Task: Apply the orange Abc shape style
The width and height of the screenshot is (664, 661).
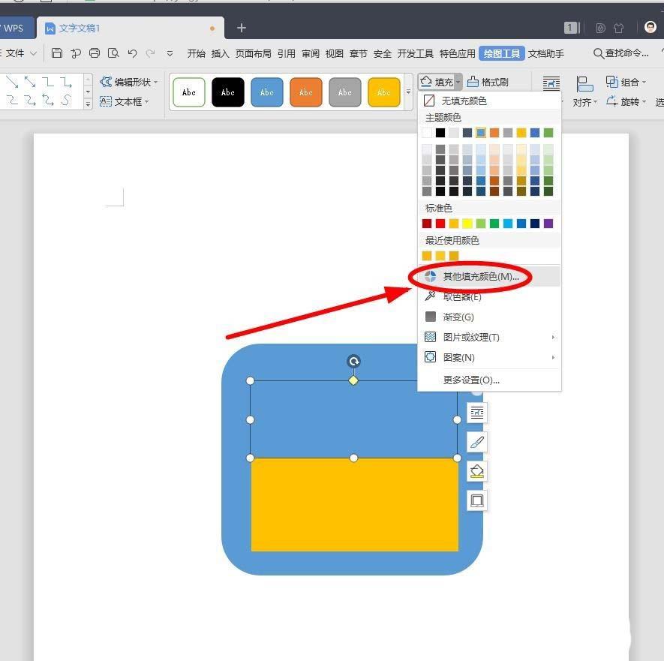Action: (306, 92)
